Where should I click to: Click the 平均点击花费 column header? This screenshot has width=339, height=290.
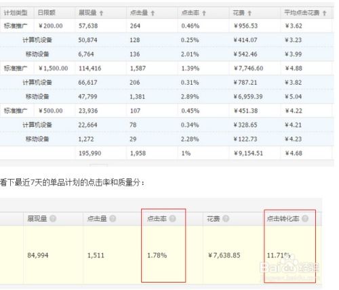pos(302,13)
